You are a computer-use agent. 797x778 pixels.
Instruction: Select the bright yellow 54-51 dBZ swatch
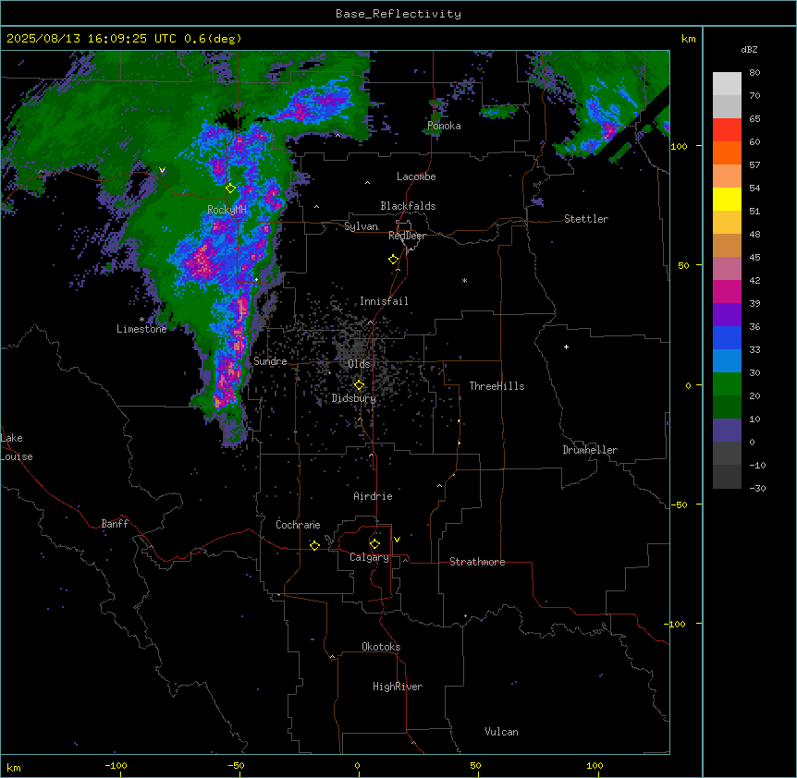pyautogui.click(x=727, y=199)
